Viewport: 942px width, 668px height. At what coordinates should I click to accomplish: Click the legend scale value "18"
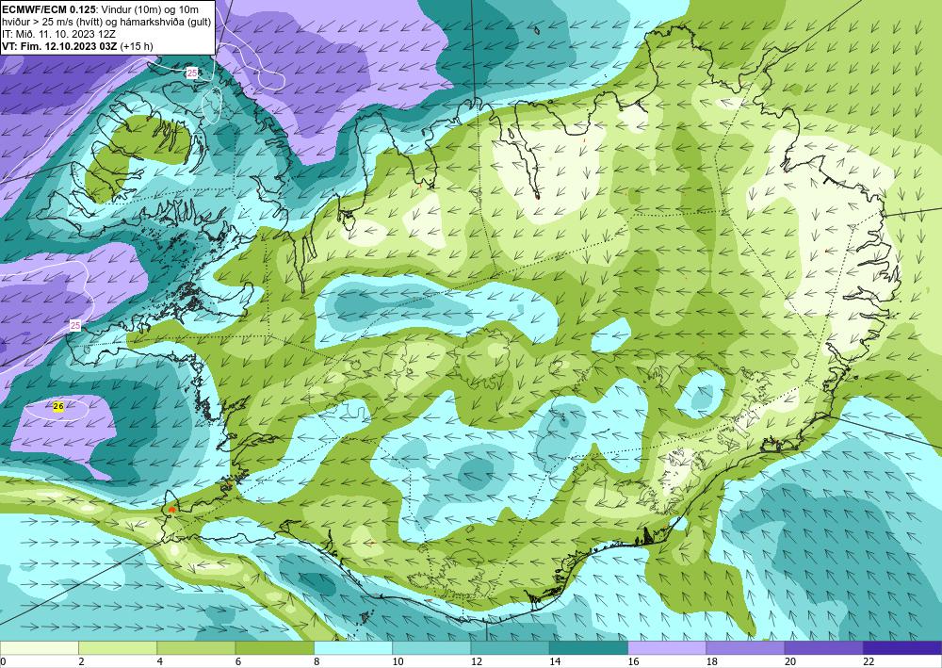[712, 661]
